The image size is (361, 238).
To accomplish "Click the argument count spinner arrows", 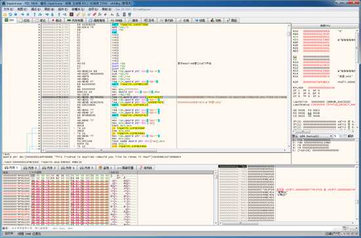I will (341, 136).
